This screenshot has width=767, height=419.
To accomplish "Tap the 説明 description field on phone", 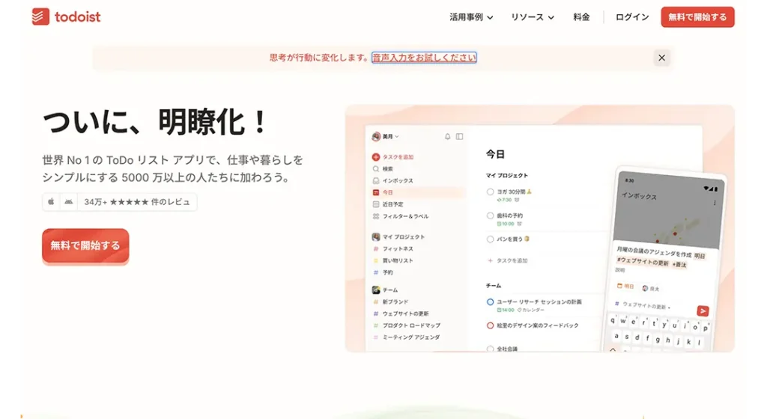I will pos(619,270).
